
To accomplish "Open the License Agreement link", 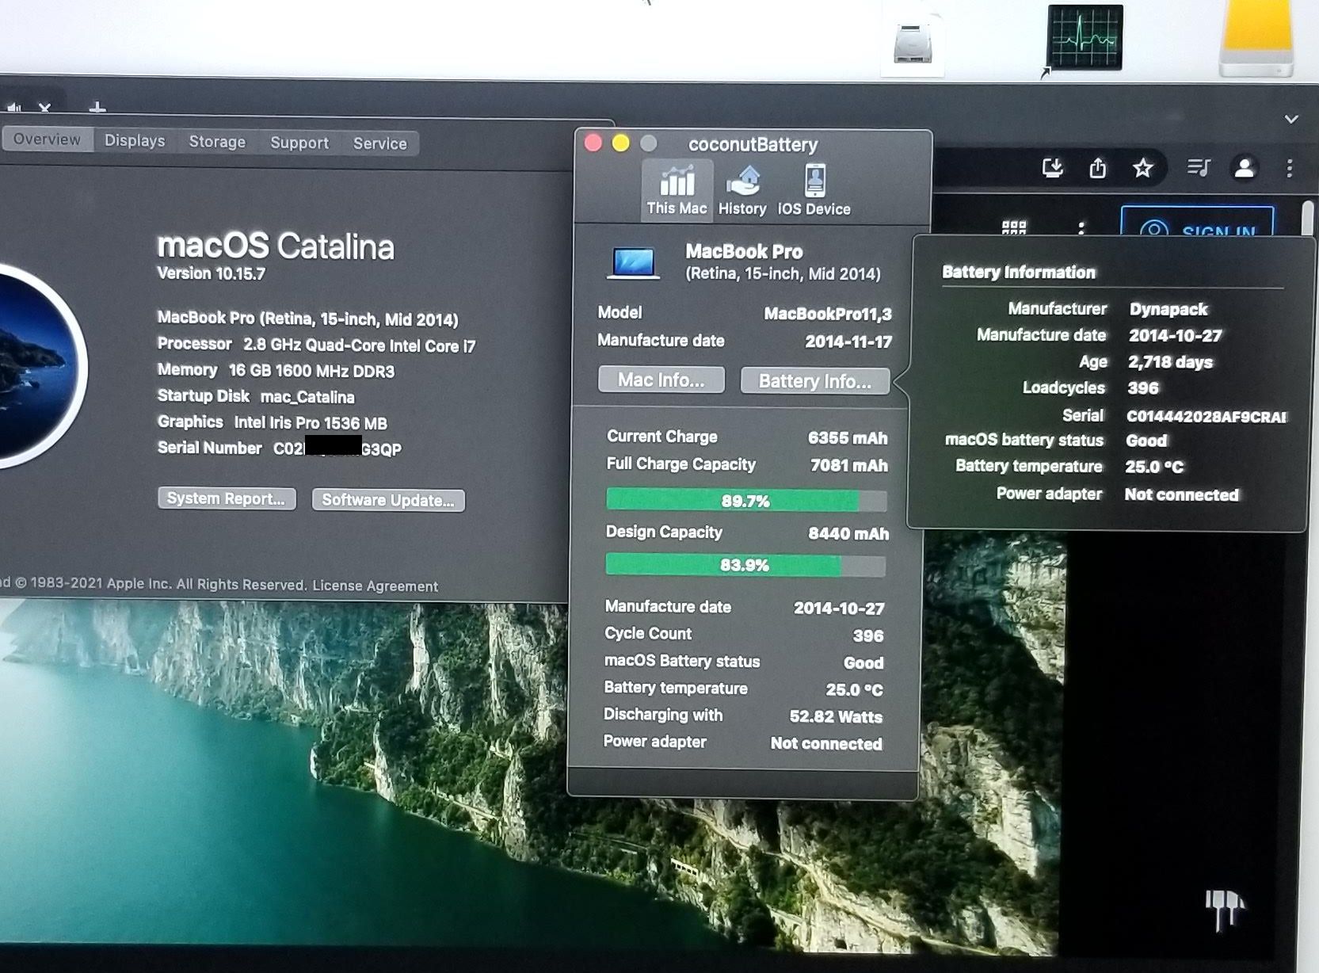I will (375, 586).
